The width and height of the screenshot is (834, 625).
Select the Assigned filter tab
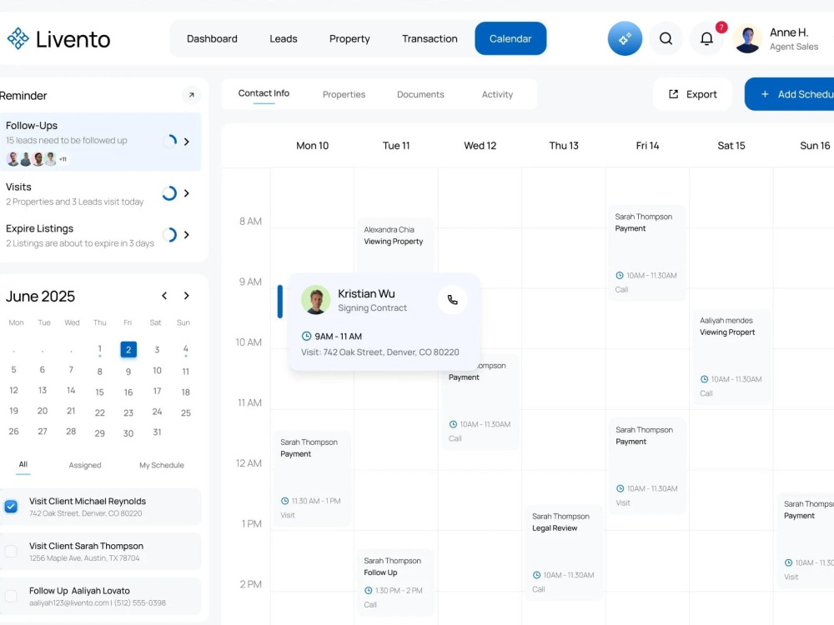(85, 465)
